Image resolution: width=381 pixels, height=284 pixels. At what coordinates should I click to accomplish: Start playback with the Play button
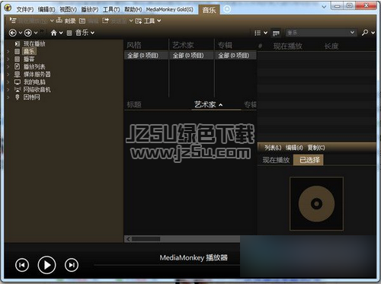pos(46,265)
